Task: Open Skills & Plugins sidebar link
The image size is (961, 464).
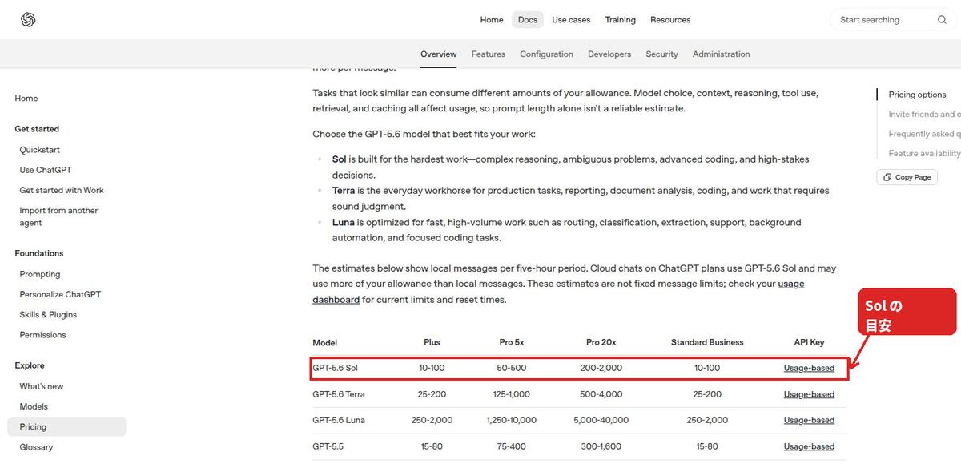Action: (50, 315)
